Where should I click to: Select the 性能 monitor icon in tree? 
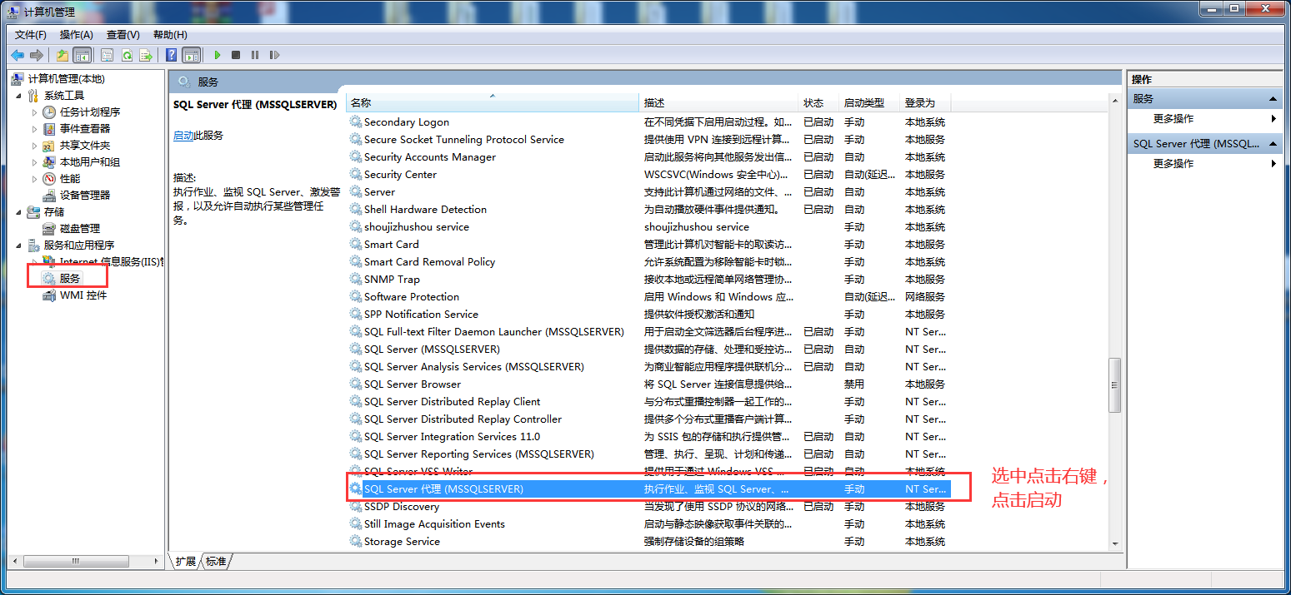point(49,178)
